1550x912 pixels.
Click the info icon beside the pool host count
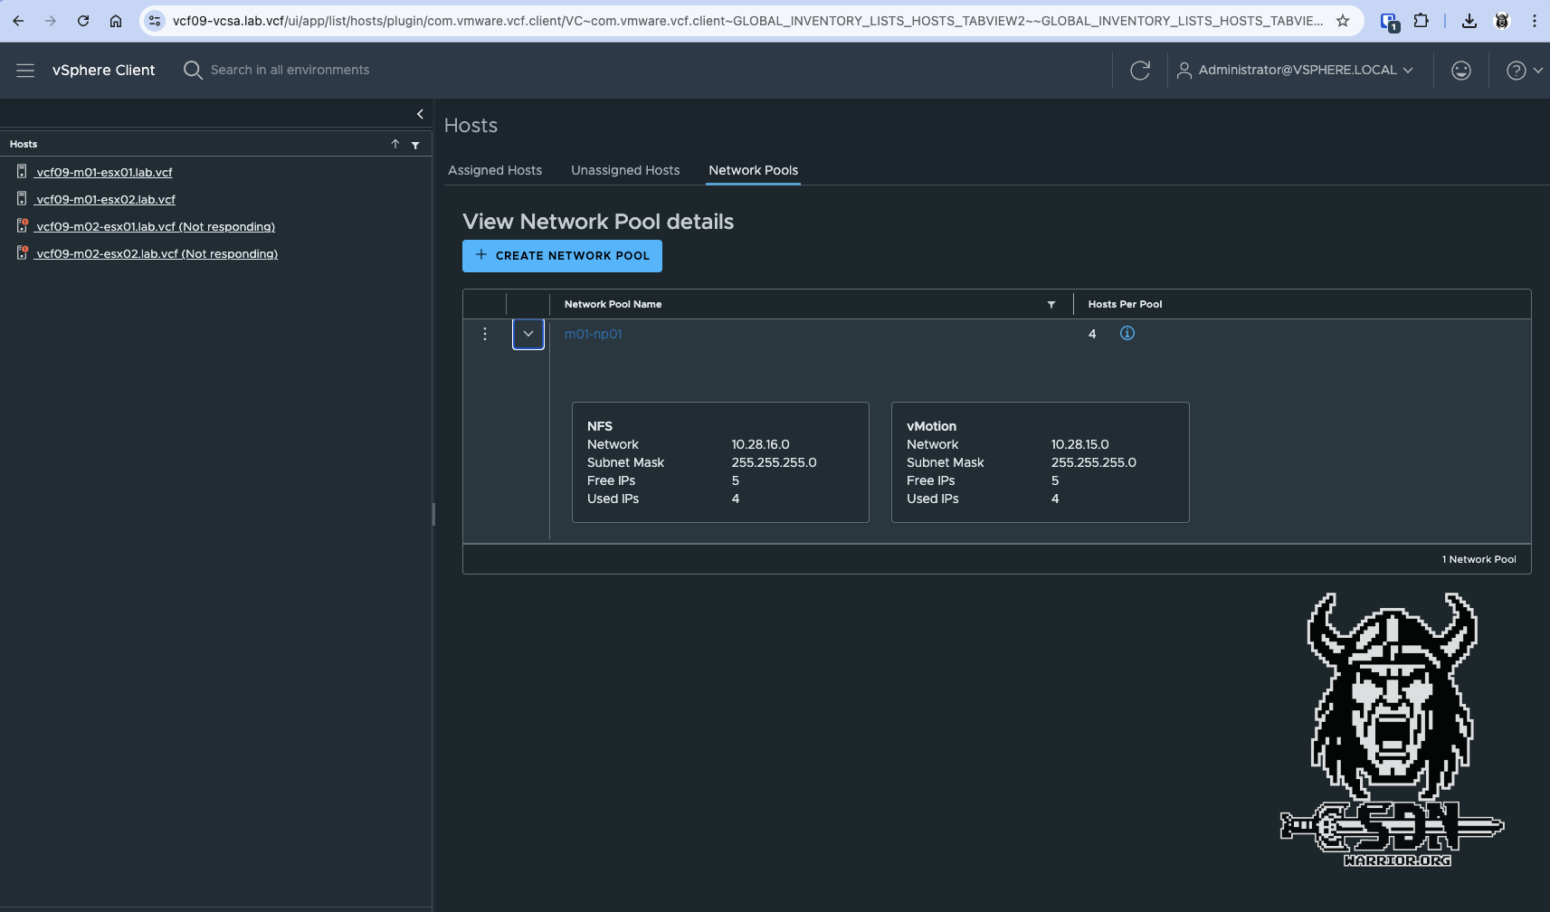coord(1127,333)
